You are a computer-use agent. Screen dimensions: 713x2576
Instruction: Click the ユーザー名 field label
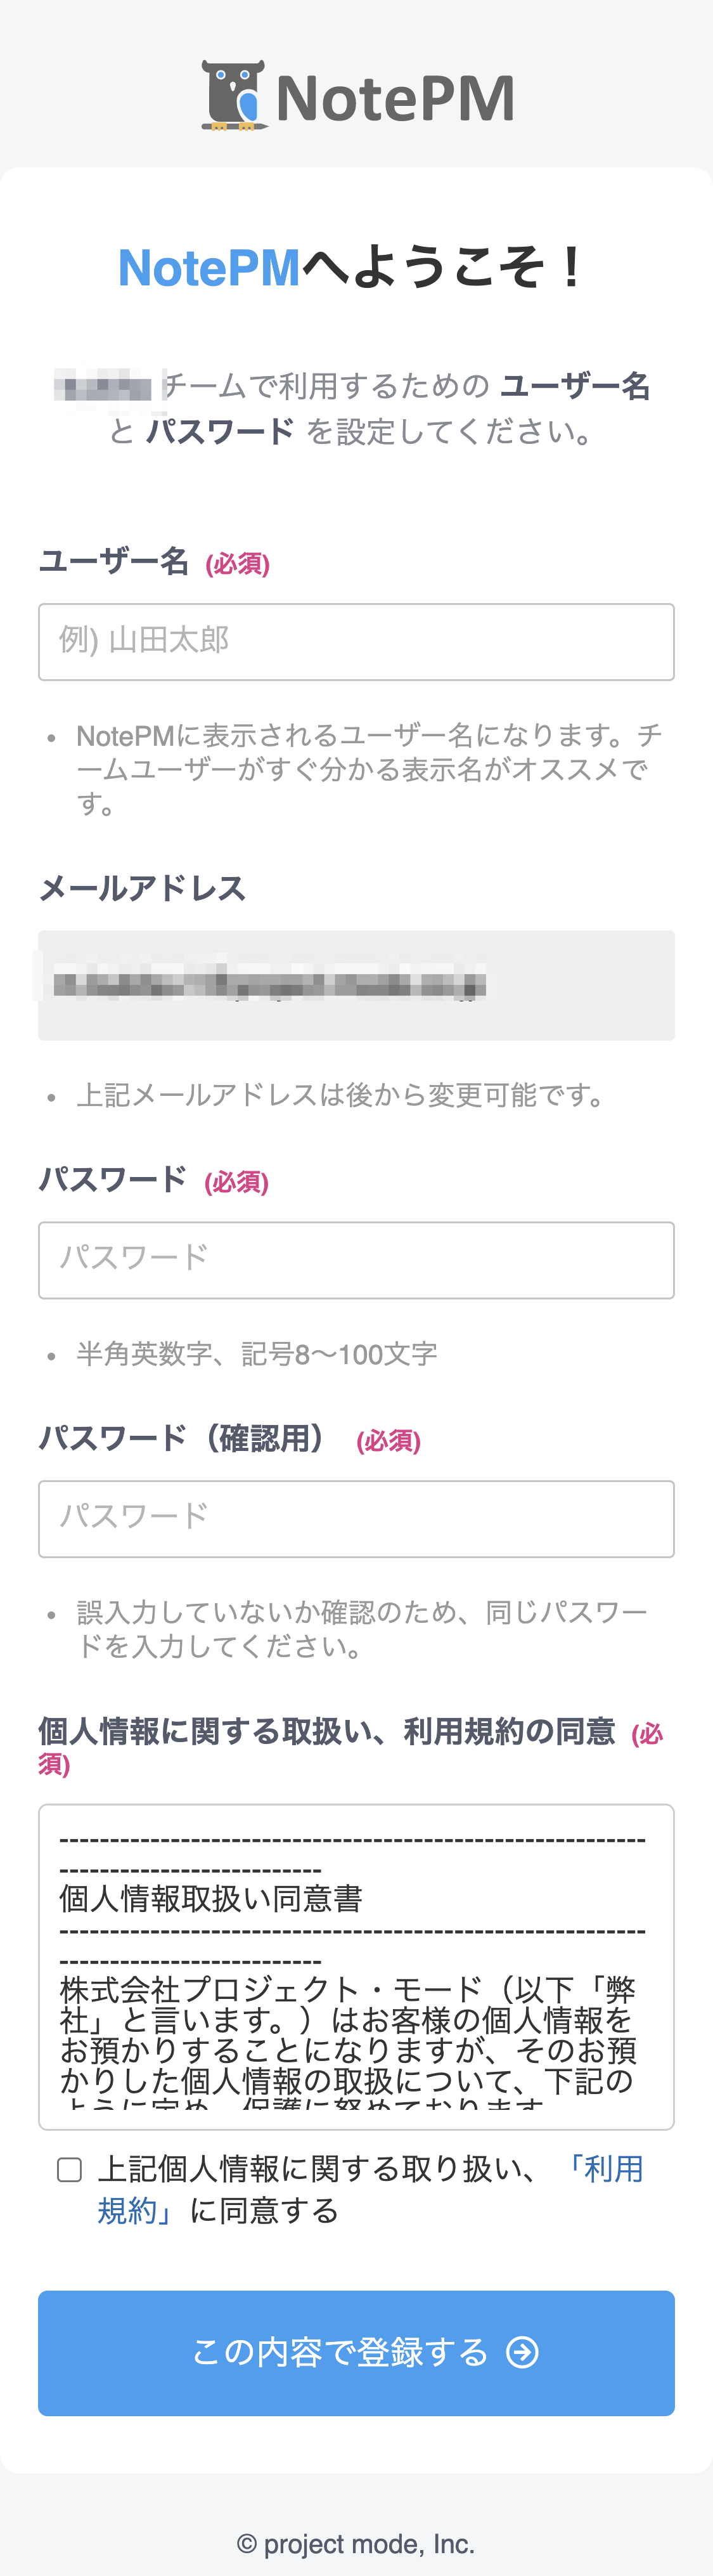click(114, 563)
